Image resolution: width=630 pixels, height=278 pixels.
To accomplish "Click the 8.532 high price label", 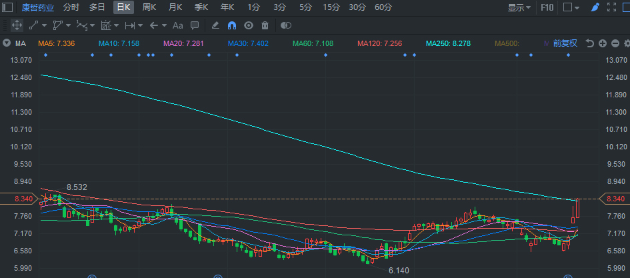I will tap(77, 187).
